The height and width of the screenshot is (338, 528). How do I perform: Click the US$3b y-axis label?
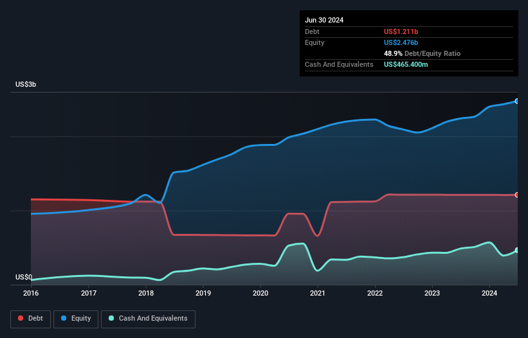[26, 84]
